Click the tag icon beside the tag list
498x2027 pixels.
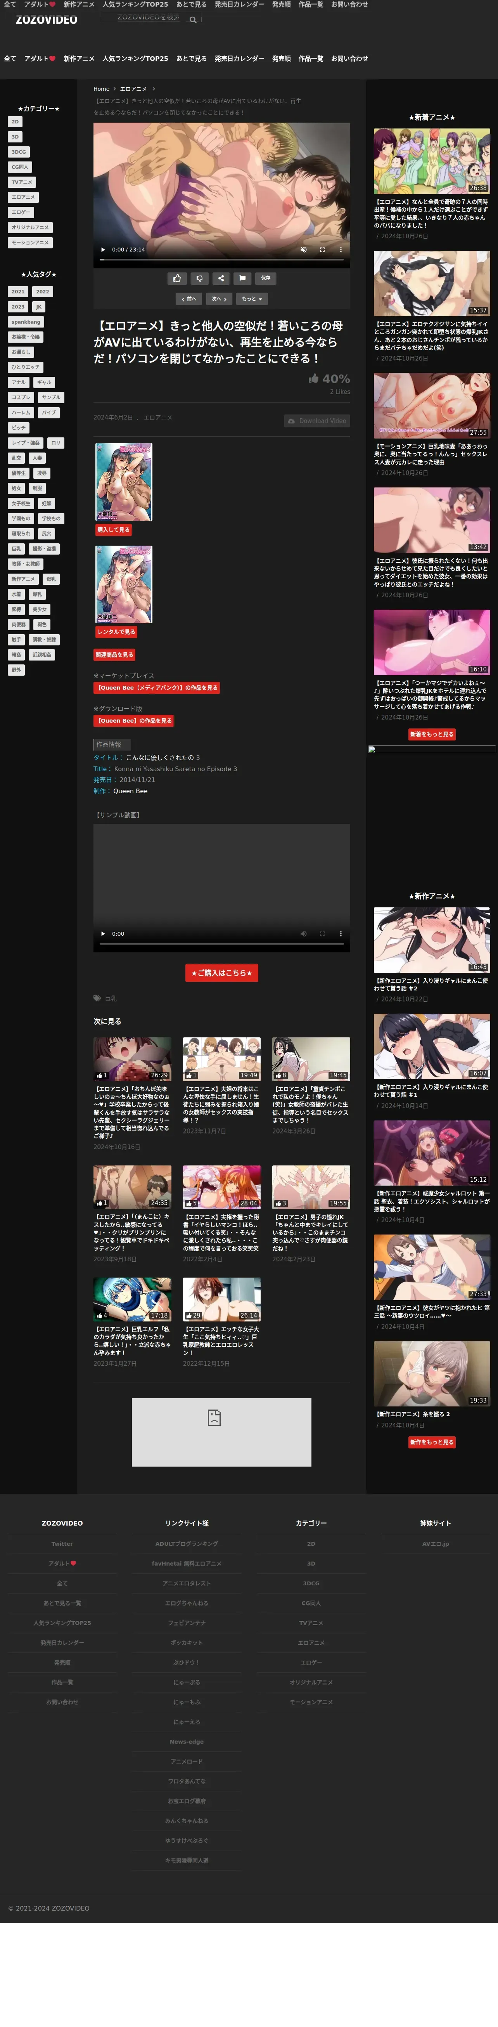pos(98,999)
